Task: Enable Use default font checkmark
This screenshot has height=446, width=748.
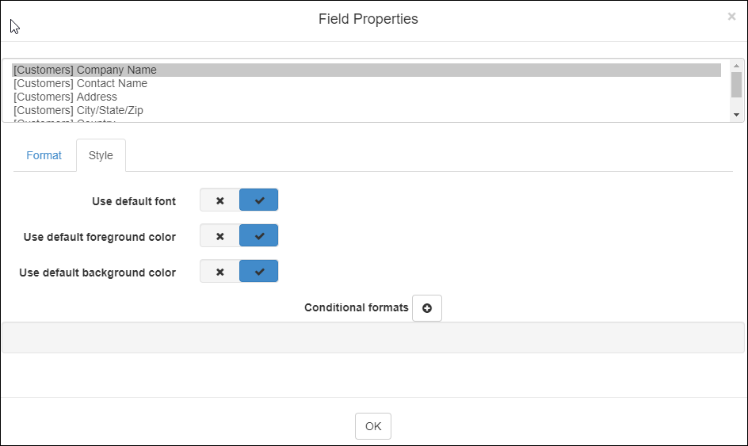Action: [x=259, y=200]
